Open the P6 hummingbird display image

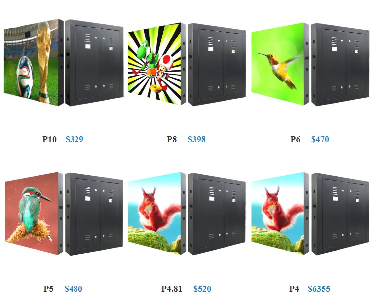click(280, 64)
